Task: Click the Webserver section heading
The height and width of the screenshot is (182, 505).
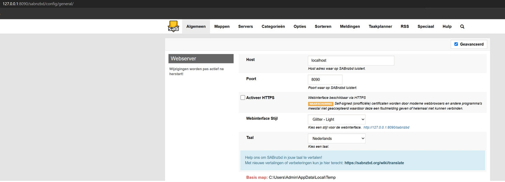Action: (x=201, y=59)
